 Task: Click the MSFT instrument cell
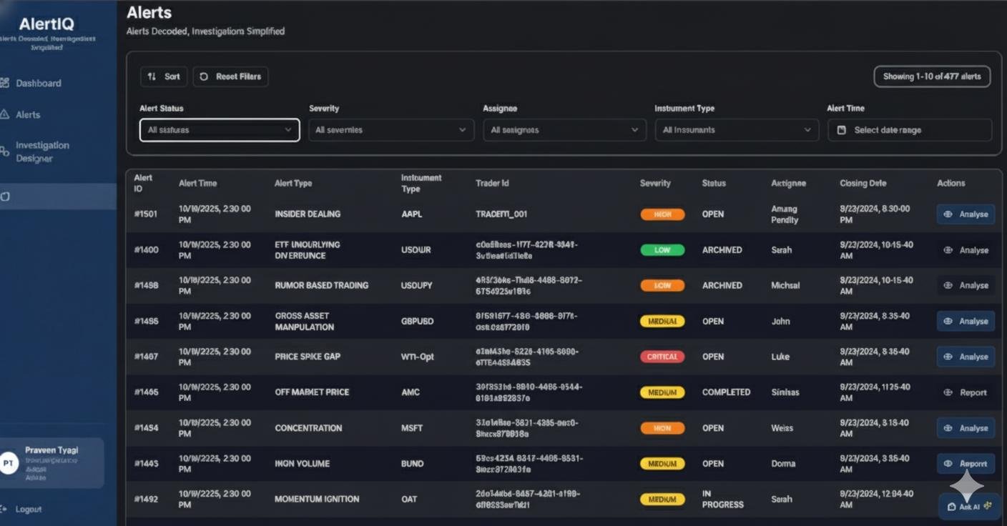pos(412,428)
